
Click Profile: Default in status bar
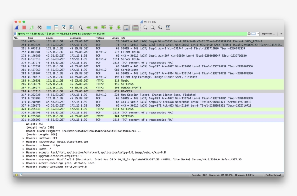point(273,175)
